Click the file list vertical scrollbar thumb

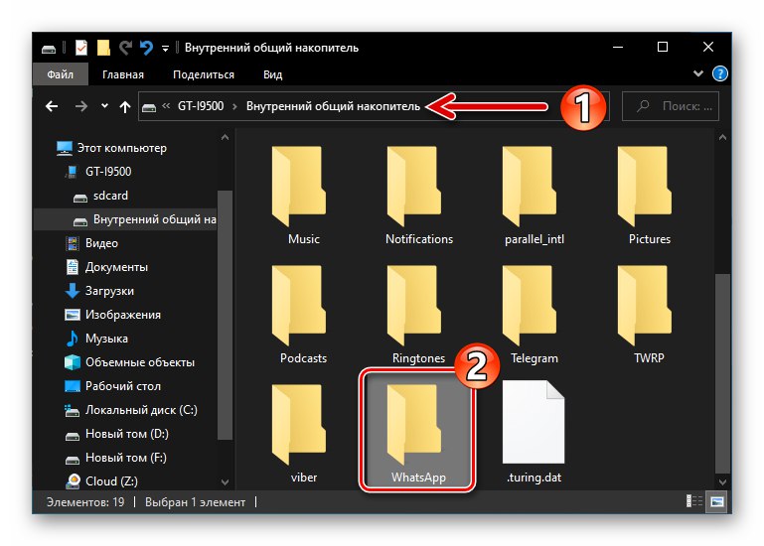tap(722, 373)
